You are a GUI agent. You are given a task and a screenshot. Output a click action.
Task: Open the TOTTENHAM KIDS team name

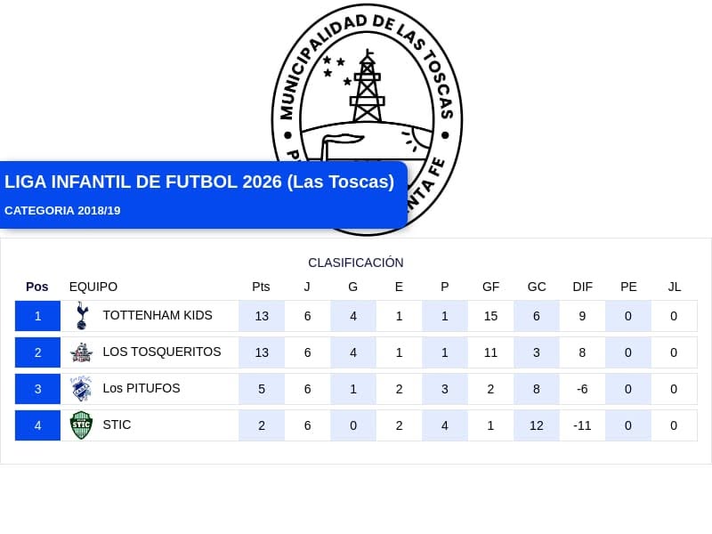click(x=158, y=315)
